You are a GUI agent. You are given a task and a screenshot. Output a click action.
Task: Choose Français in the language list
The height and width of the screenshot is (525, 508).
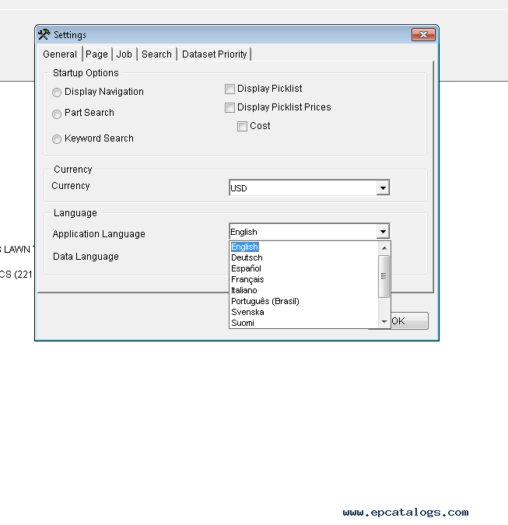(247, 279)
